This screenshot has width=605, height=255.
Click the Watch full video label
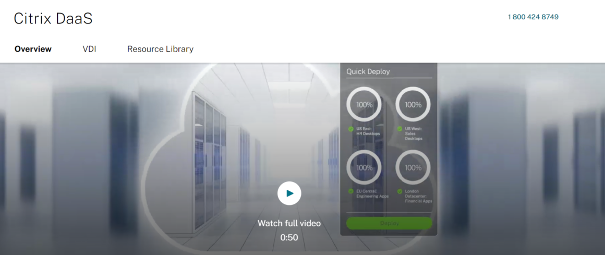coord(289,223)
